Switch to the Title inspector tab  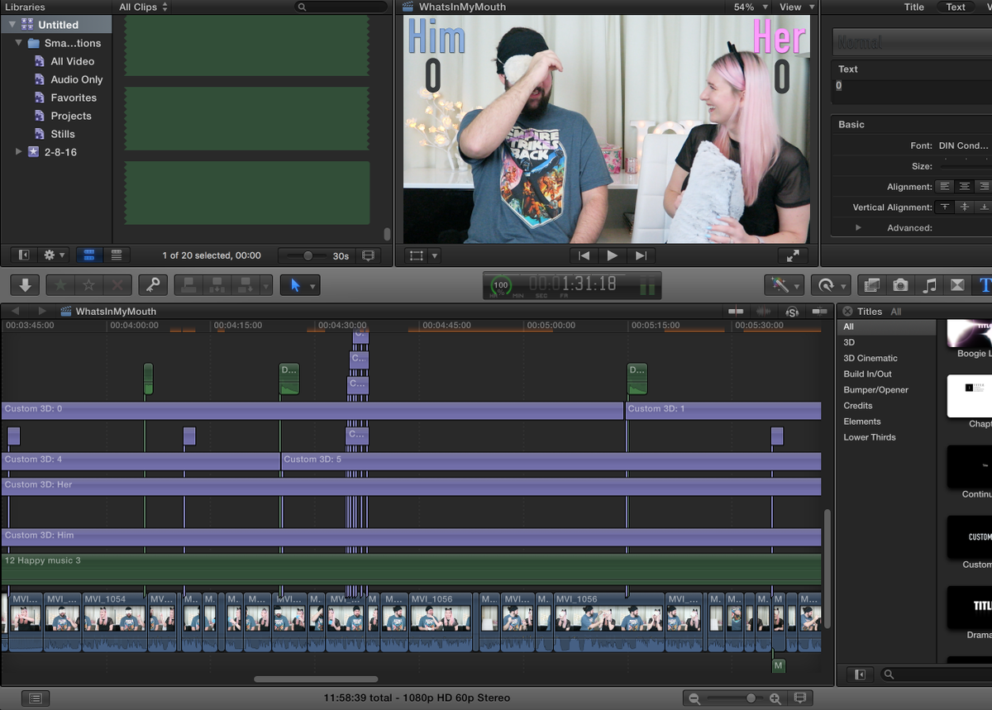click(x=914, y=7)
